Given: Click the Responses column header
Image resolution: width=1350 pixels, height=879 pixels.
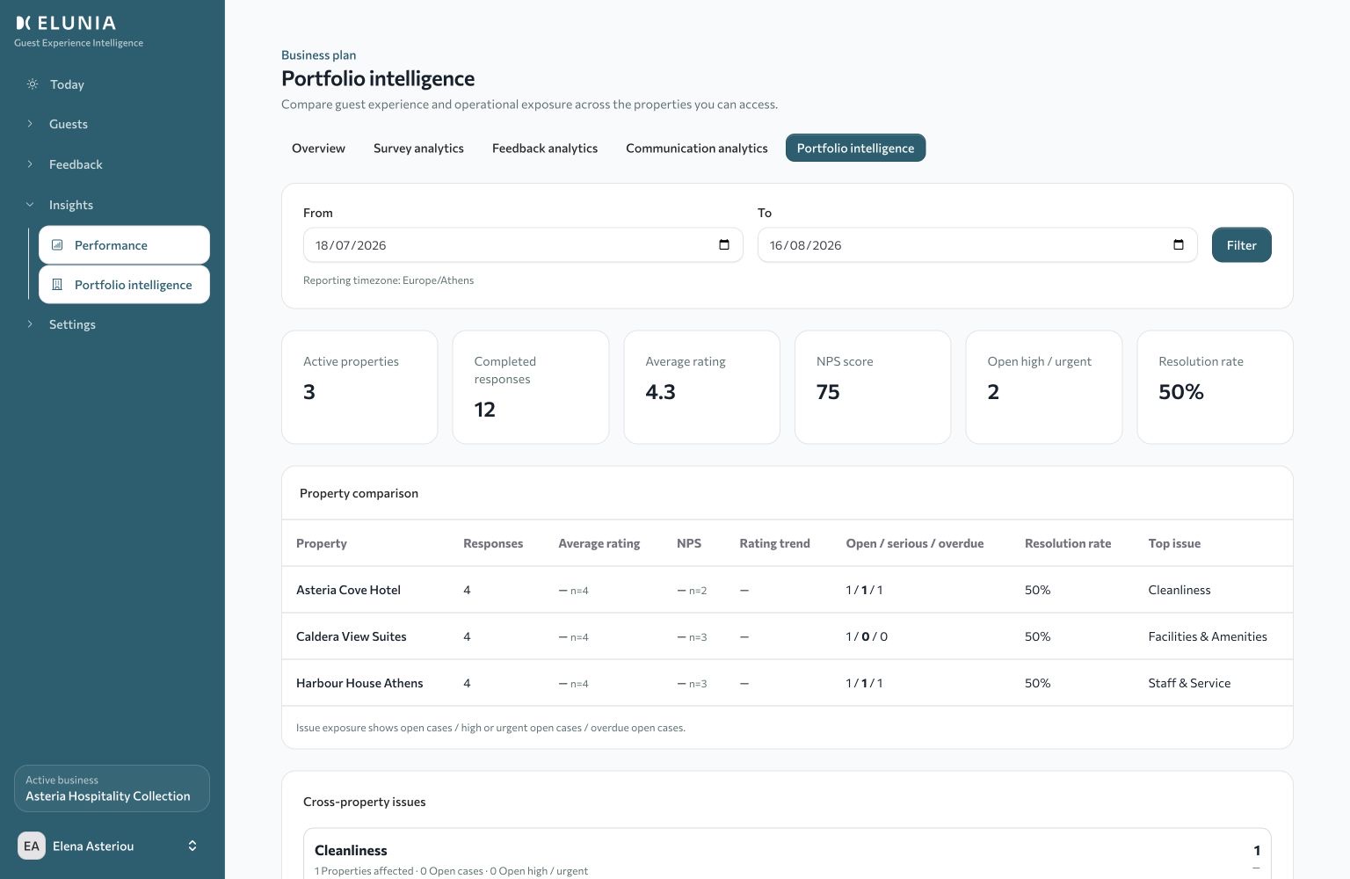Looking at the screenshot, I should point(493,543).
